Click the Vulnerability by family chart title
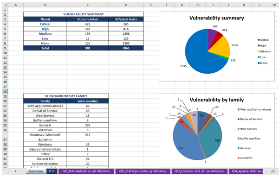Screen dimensions: 279x177 click(216, 100)
